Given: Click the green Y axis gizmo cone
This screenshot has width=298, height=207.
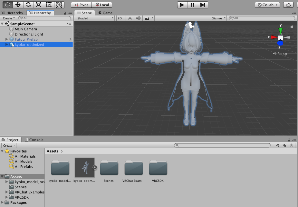Looking at the screenshot, I should [x=281, y=30].
